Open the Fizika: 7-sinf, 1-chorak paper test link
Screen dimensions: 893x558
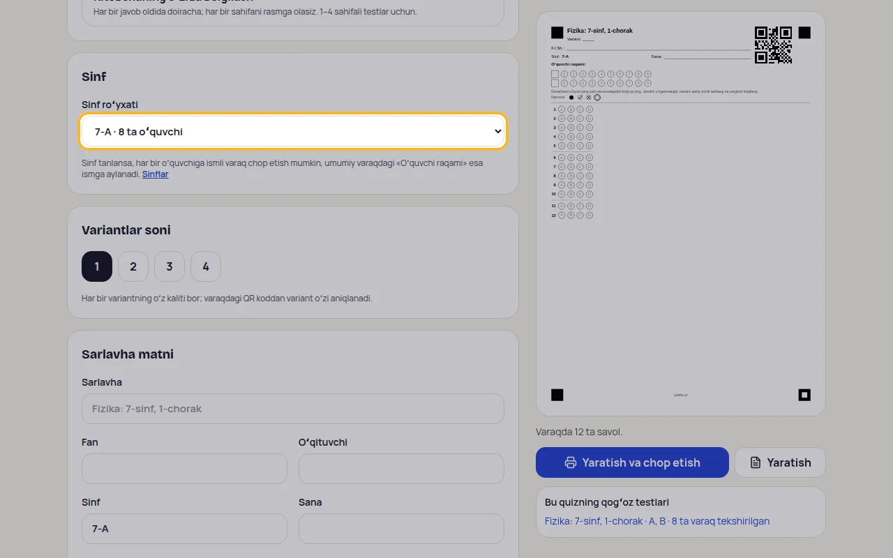tap(657, 521)
